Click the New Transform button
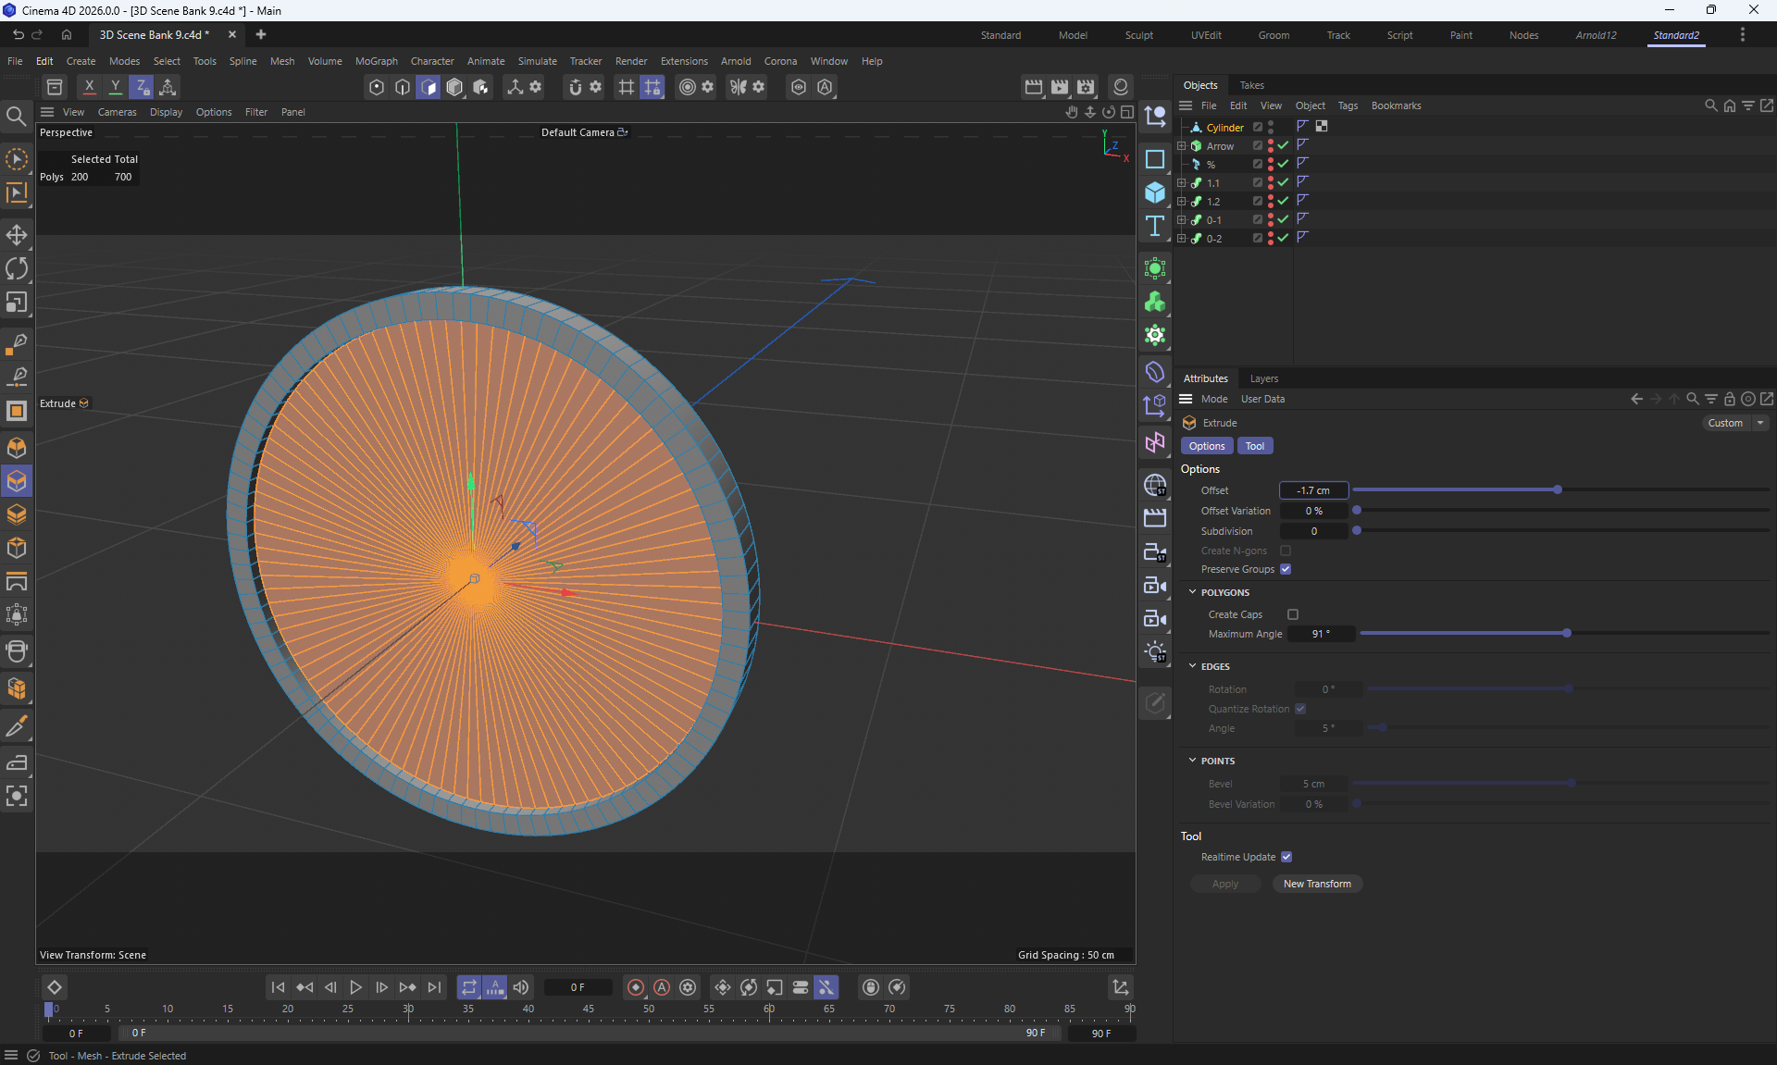Screen dimensions: 1777x1065 pos(1316,884)
